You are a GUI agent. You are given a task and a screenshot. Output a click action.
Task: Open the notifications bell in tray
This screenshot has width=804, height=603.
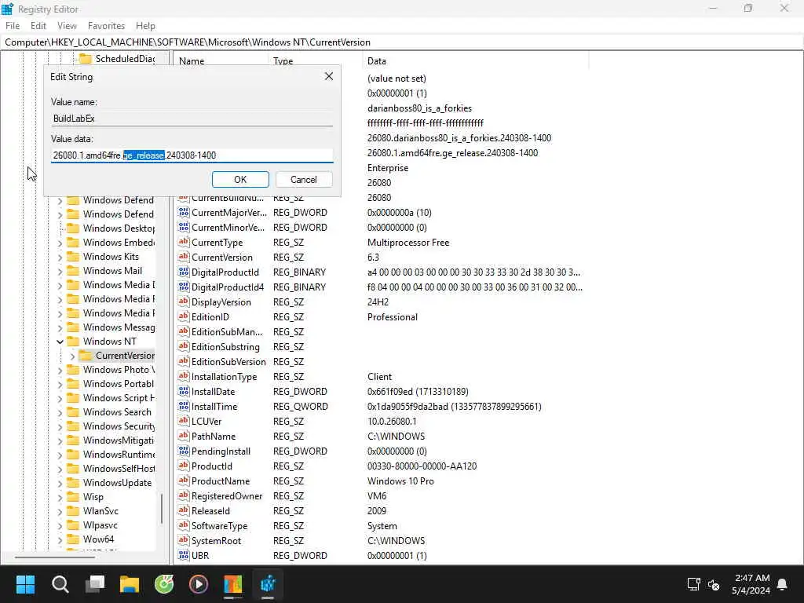pyautogui.click(x=783, y=584)
